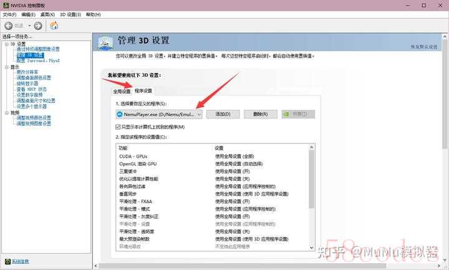Screen dimensions: 449x270
Task: Click the settings list scroll-down arrow
Action: [312, 248]
